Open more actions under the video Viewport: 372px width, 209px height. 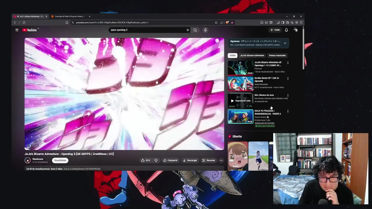[x=221, y=160]
